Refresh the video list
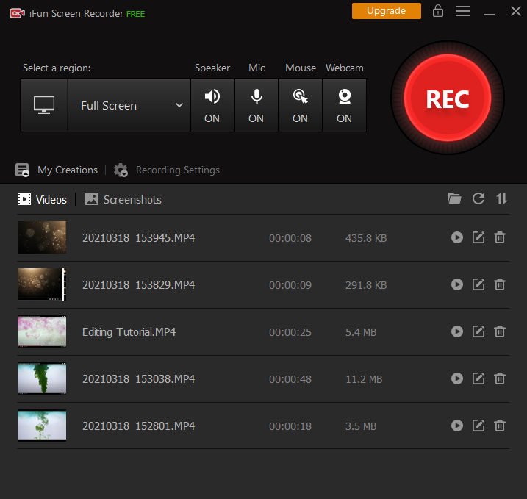The height and width of the screenshot is (499, 527). pos(478,198)
